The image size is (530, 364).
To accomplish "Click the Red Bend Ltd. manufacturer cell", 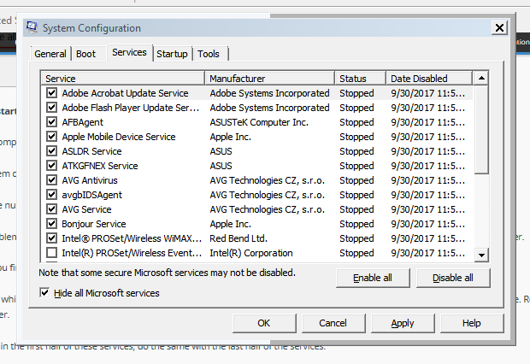I will [238, 238].
